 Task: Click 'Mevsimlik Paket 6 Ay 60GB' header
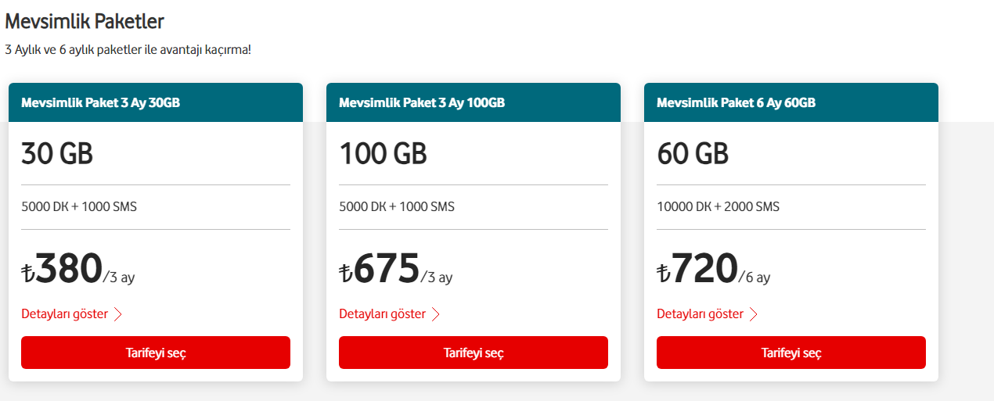[x=736, y=102]
